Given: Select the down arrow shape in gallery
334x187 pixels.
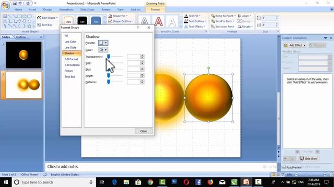Looking at the screenshot, I should [x=25, y=21].
